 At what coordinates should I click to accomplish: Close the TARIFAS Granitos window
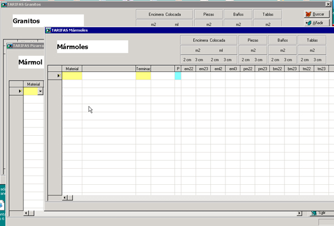coord(328,4)
